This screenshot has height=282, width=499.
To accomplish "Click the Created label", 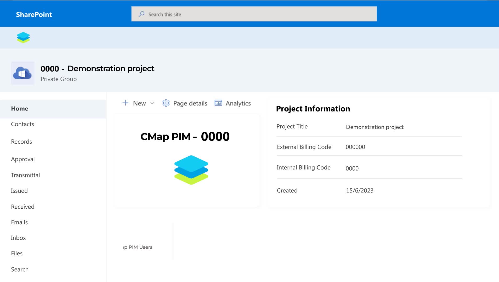I will click(x=287, y=191).
